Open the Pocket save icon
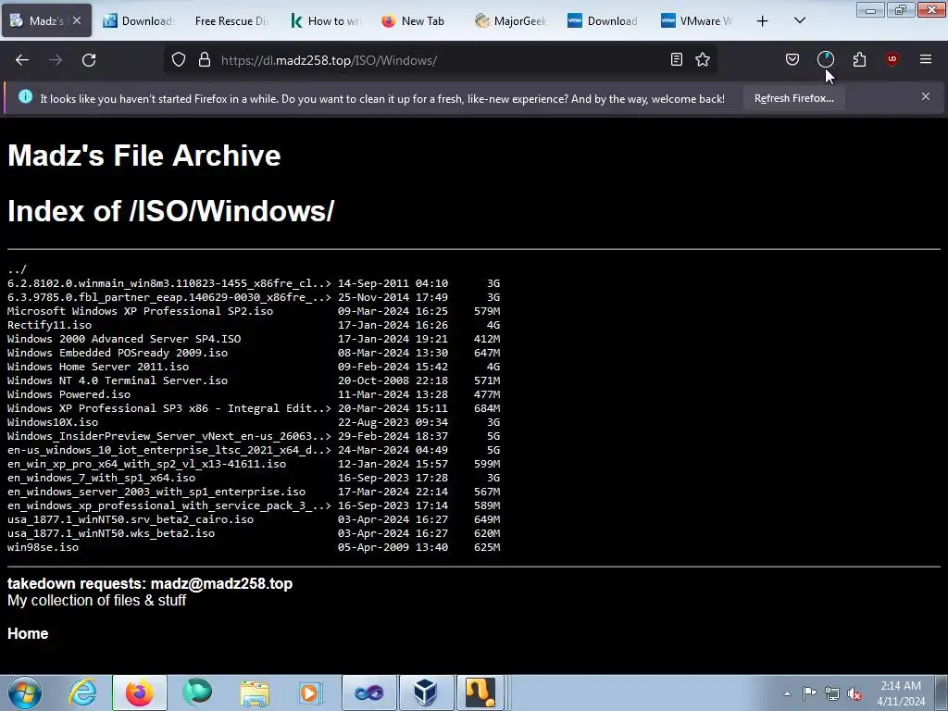Screen dimensions: 948x711 coord(792,60)
